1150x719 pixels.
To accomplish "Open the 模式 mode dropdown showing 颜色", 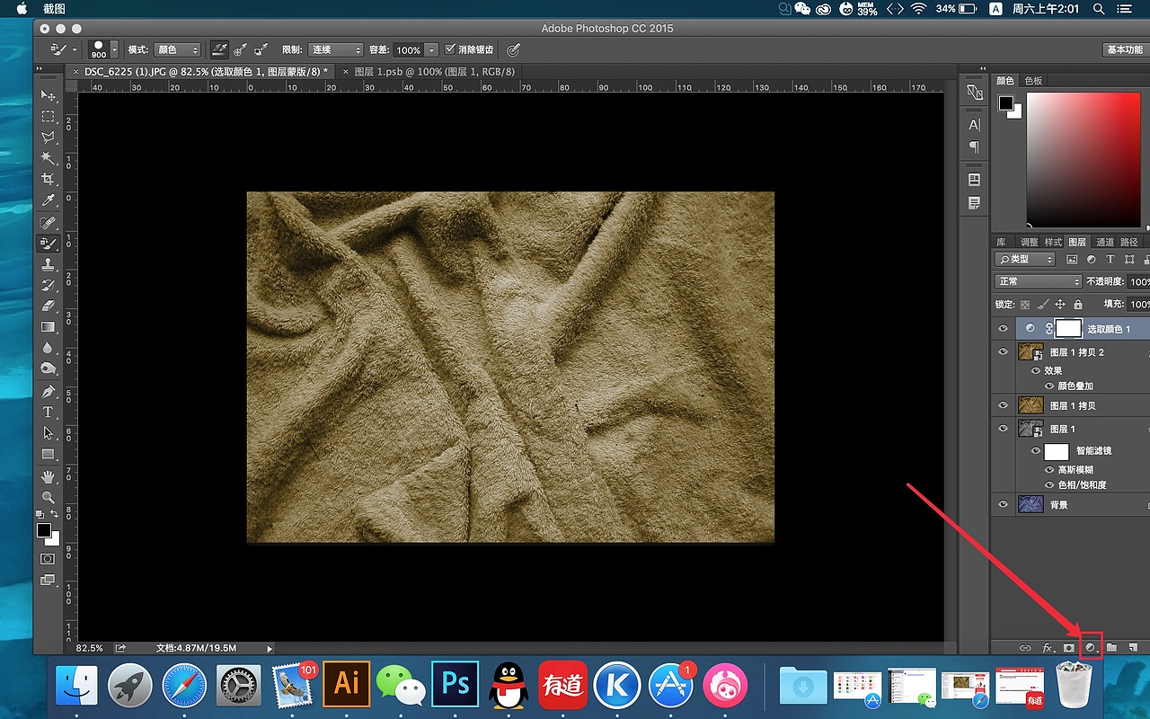I will (177, 50).
